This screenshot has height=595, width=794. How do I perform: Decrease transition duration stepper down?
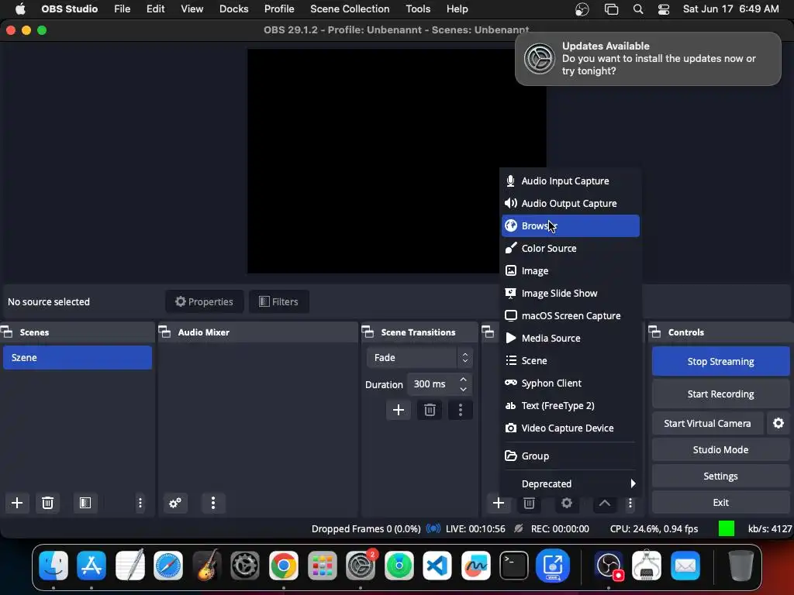click(463, 389)
